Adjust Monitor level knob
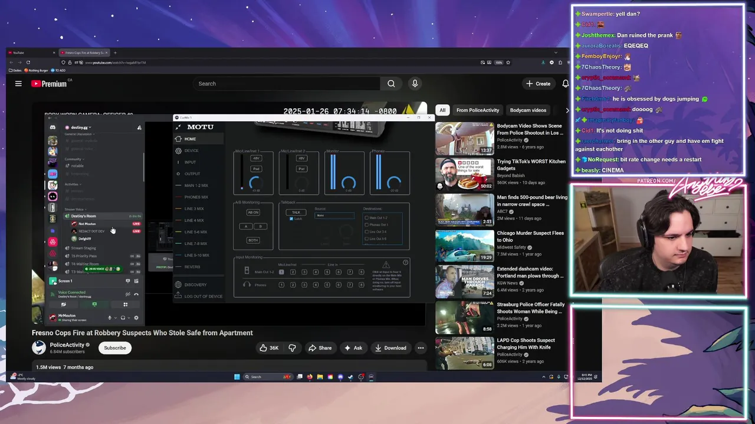Screen dimensions: 755x424 (x=349, y=183)
